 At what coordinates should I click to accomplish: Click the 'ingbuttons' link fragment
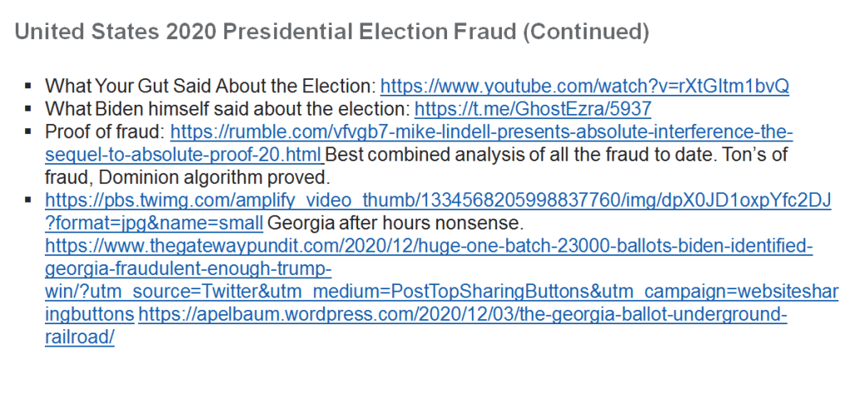click(89, 315)
